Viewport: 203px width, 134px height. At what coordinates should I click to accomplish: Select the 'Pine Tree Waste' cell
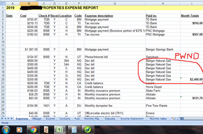point(163,106)
